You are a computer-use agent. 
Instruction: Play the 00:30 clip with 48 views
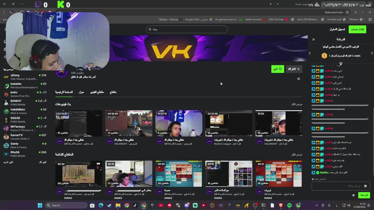(79, 174)
